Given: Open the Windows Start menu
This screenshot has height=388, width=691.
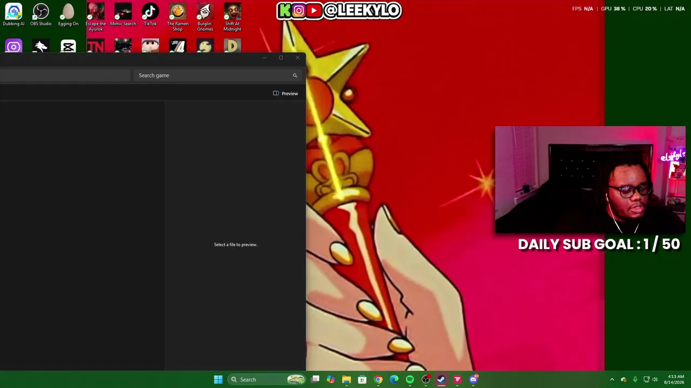Looking at the screenshot, I should coord(218,379).
